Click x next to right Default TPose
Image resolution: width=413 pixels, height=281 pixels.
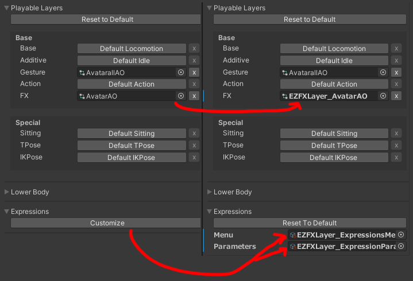(x=396, y=145)
